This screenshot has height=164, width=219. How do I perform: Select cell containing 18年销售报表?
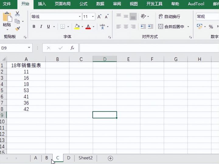coord(26,65)
